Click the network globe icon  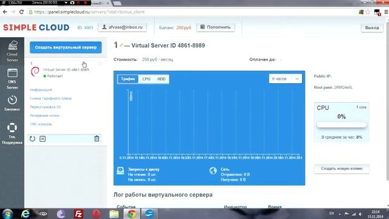[213, 170]
